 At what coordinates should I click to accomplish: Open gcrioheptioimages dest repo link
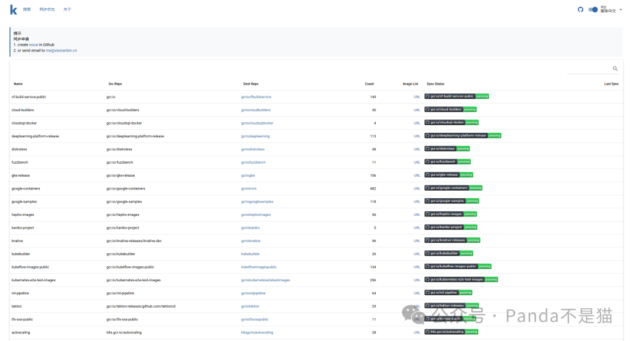(256, 215)
